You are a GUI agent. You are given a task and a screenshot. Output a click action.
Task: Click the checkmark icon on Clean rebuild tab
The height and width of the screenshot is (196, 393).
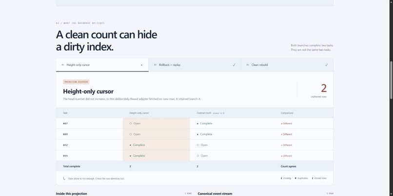(x=326, y=65)
